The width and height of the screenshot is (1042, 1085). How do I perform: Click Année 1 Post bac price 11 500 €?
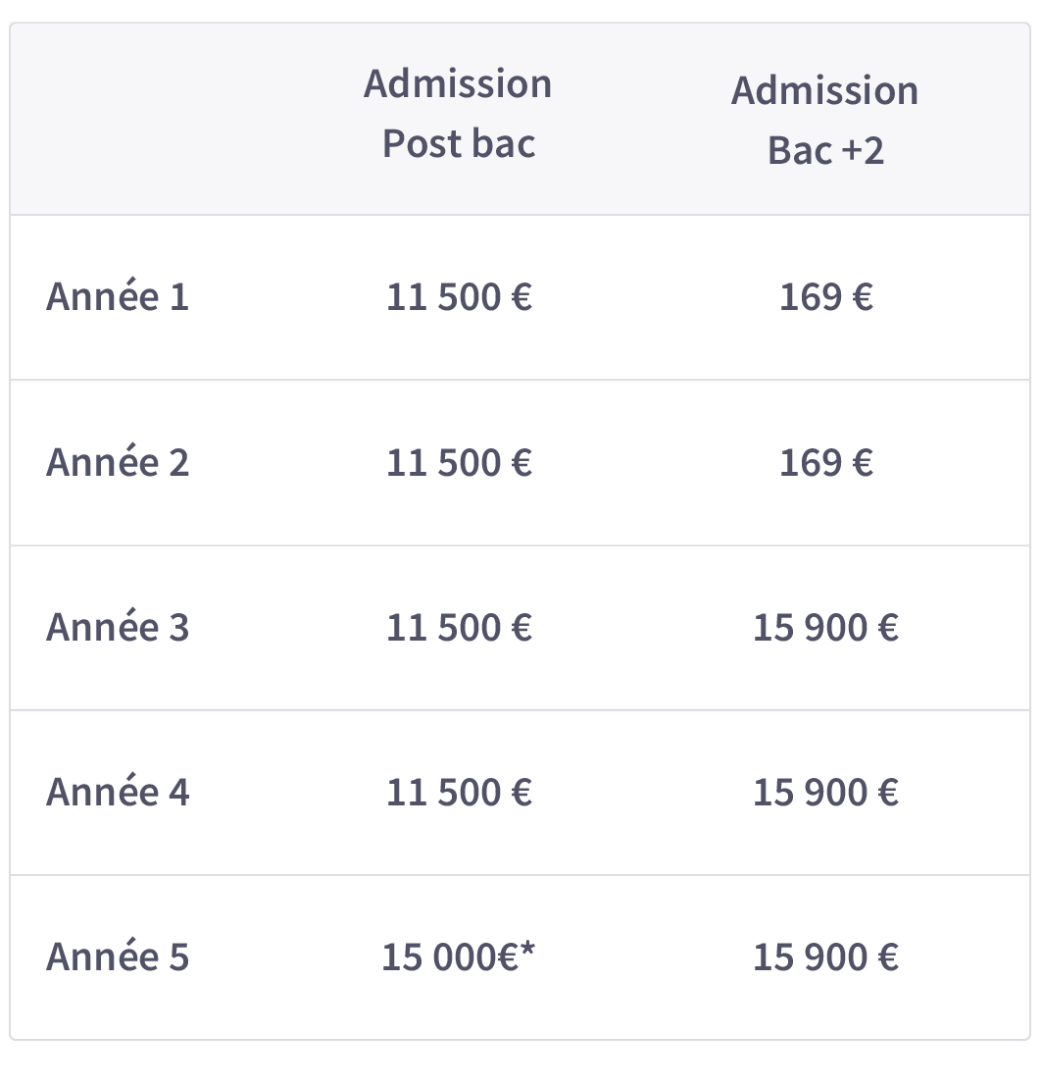tap(459, 297)
